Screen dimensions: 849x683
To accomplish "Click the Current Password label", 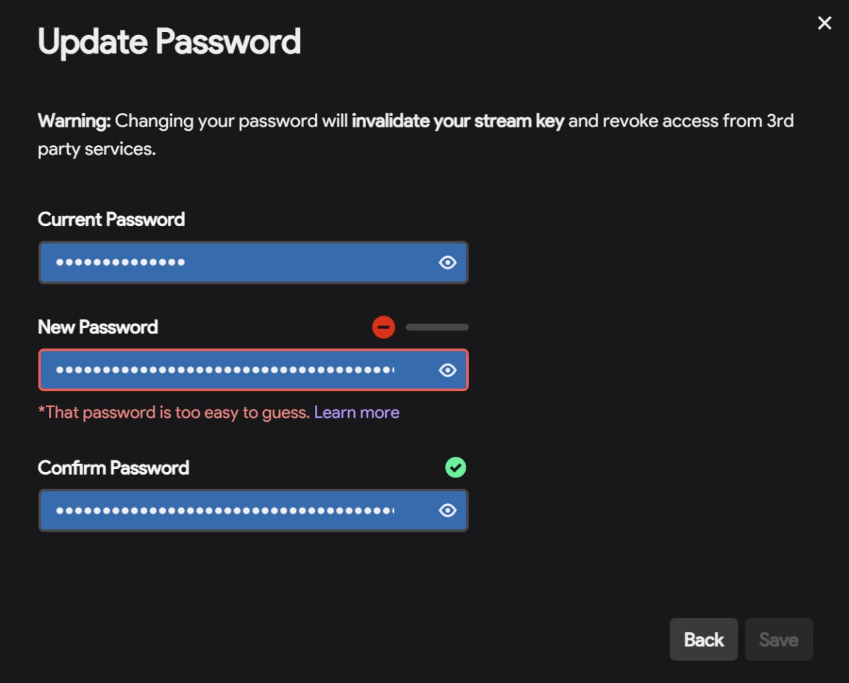I will 111,219.
